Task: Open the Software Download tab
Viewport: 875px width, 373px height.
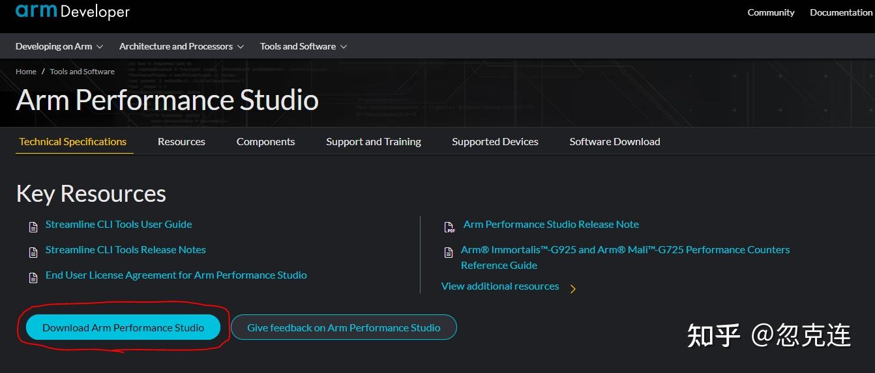Action: tap(615, 141)
